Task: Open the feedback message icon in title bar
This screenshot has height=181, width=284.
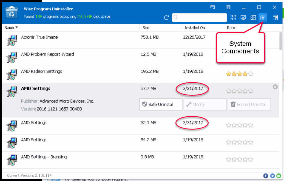Action: 212,7
